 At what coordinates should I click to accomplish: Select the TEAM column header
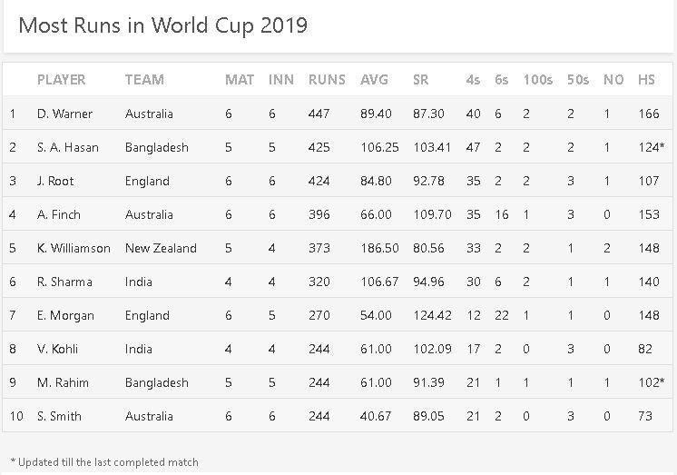[144, 80]
